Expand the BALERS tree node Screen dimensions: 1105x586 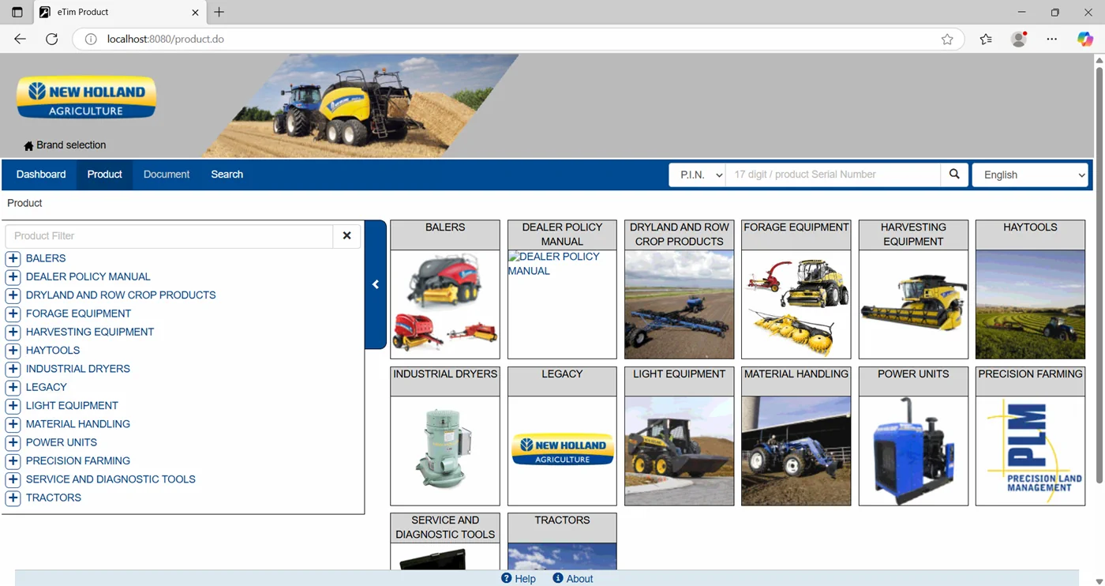click(13, 258)
